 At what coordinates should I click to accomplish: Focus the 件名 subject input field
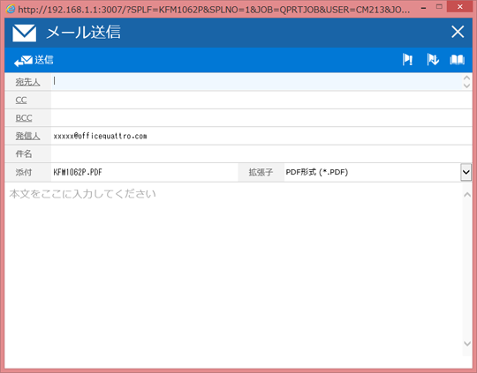coord(261,153)
